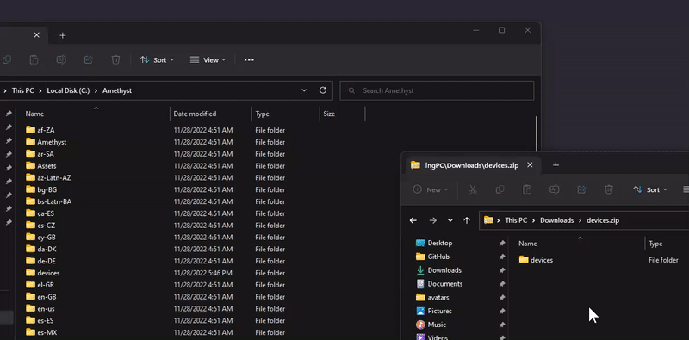The image size is (689, 340).
Task: Select Downloads in the sidebar
Action: point(444,270)
